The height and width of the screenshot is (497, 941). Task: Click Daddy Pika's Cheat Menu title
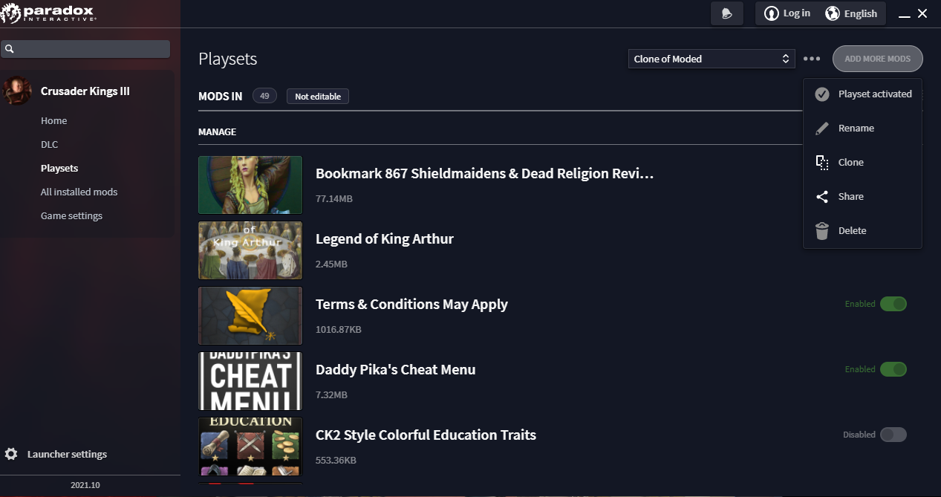[395, 369]
